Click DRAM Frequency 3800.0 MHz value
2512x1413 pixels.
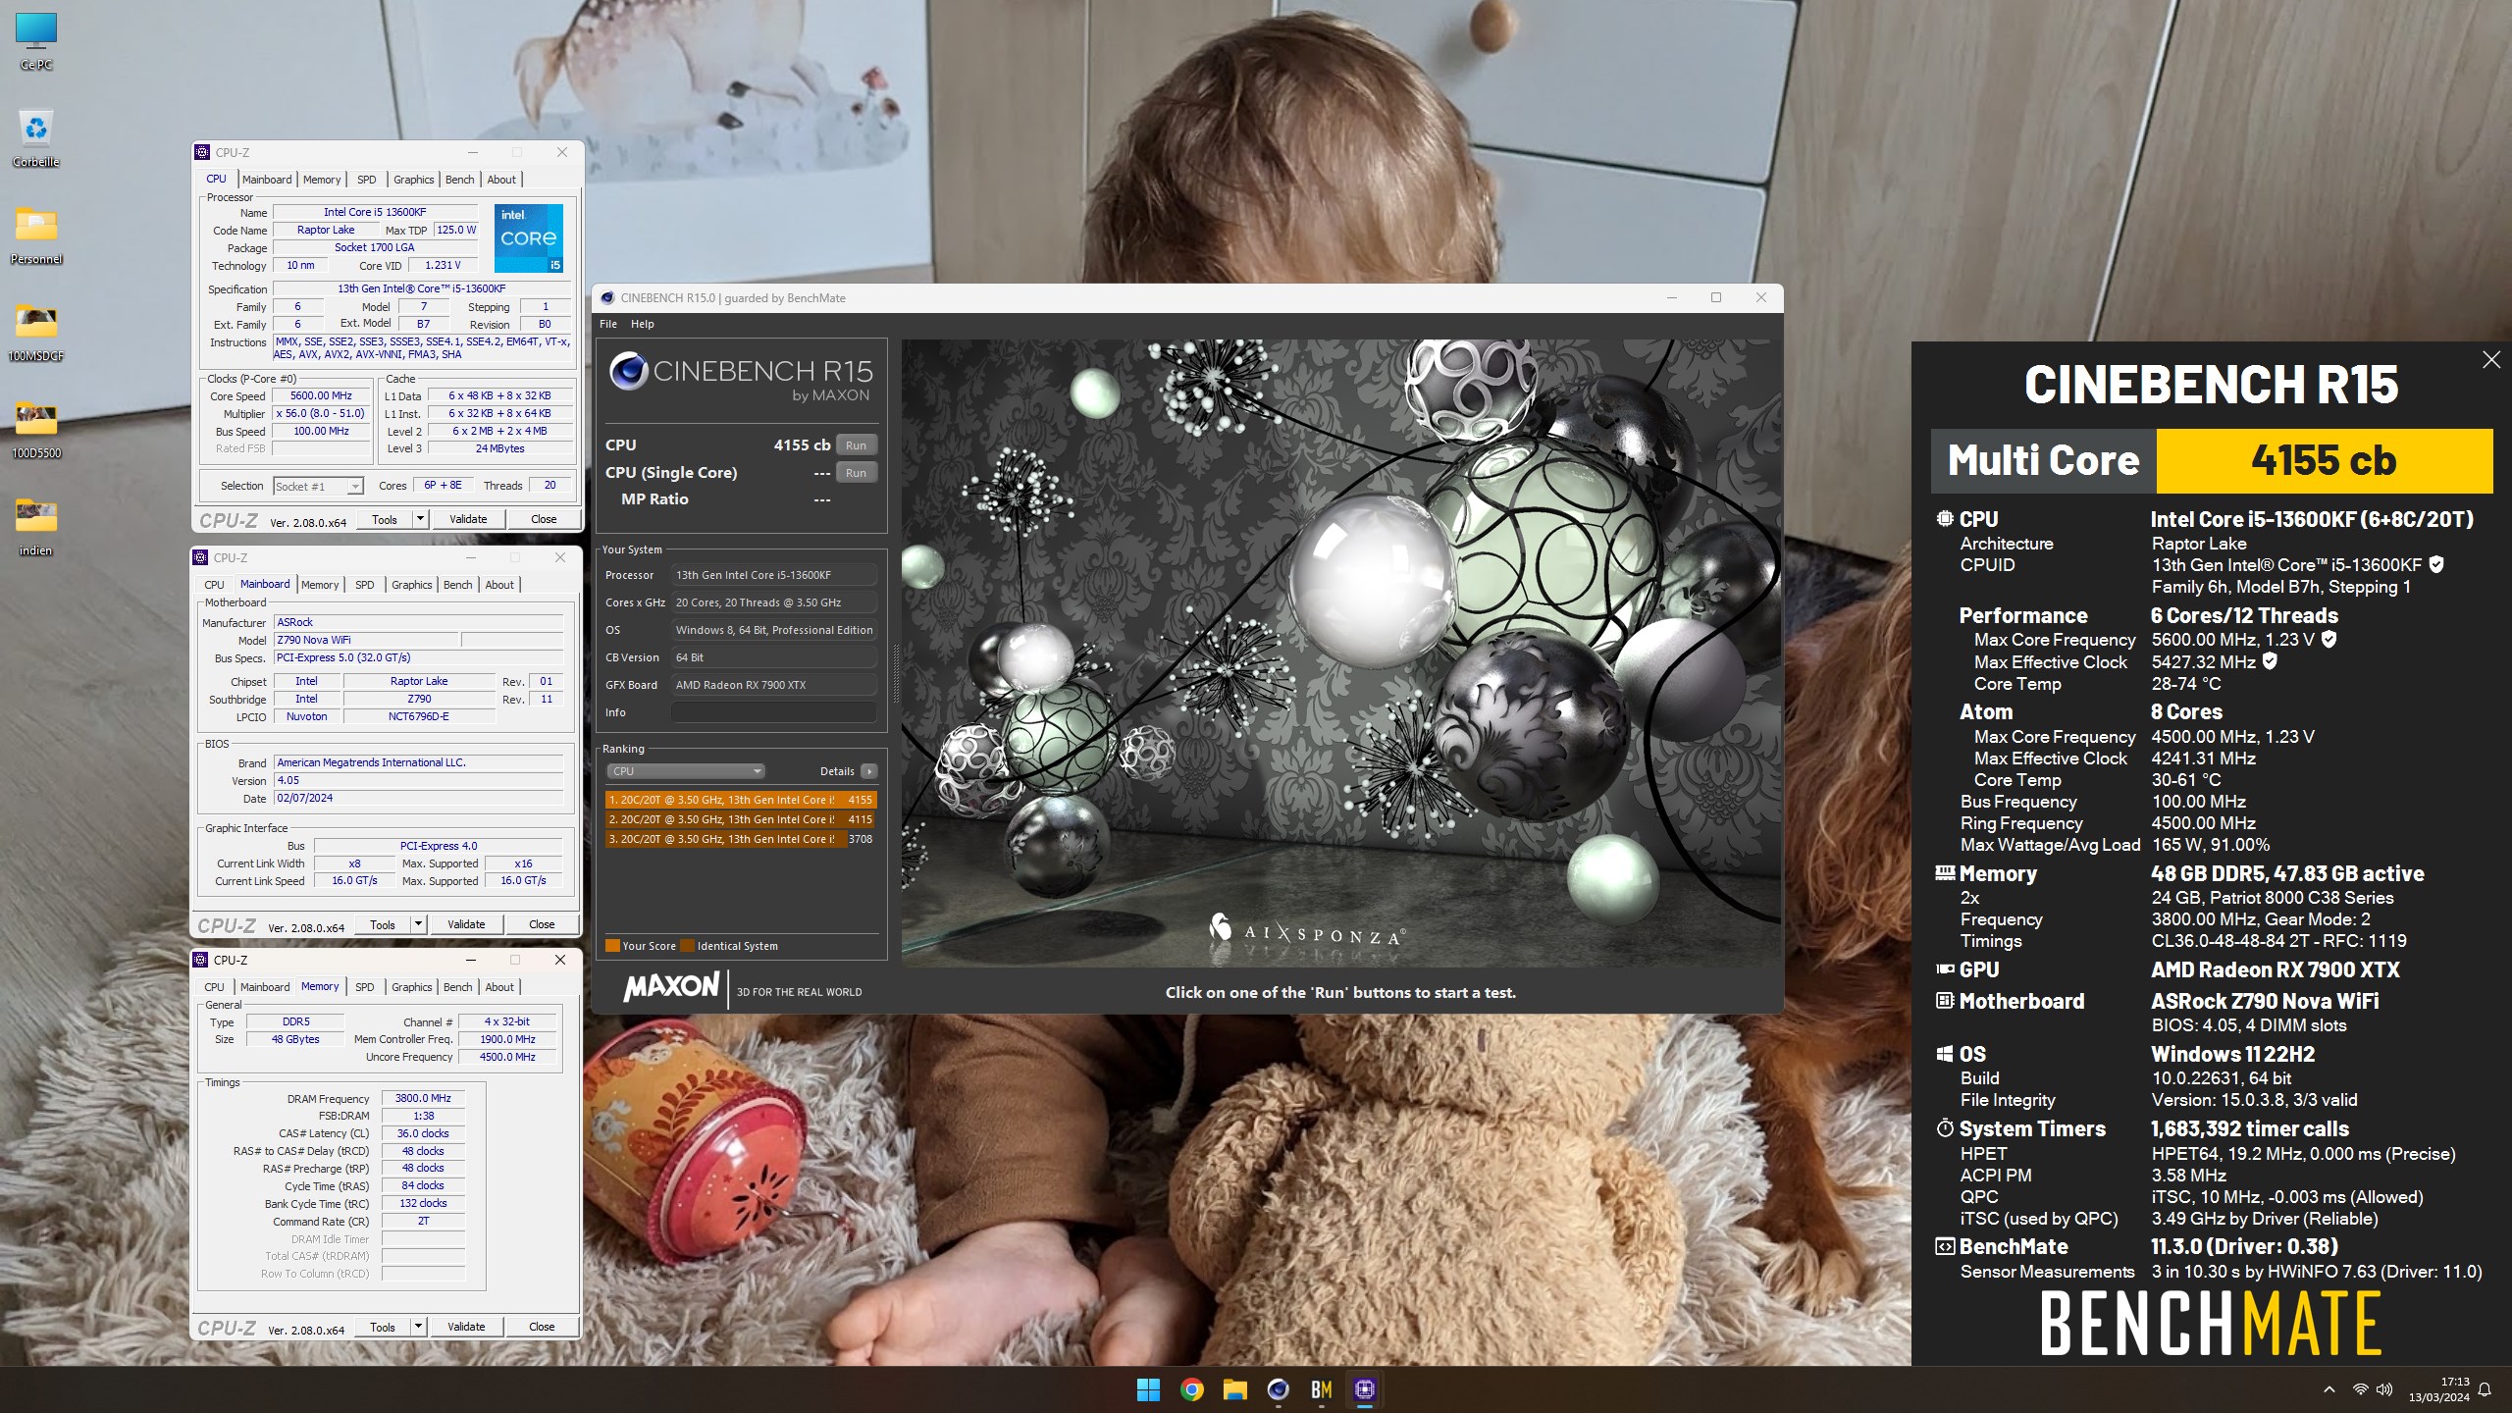point(423,1098)
